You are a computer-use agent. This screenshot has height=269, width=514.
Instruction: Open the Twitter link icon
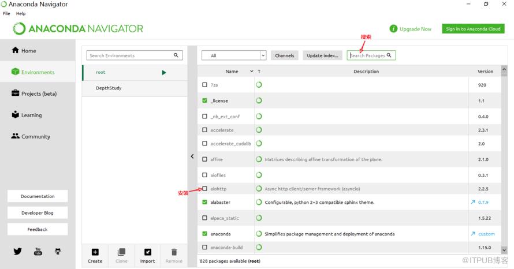(18, 251)
